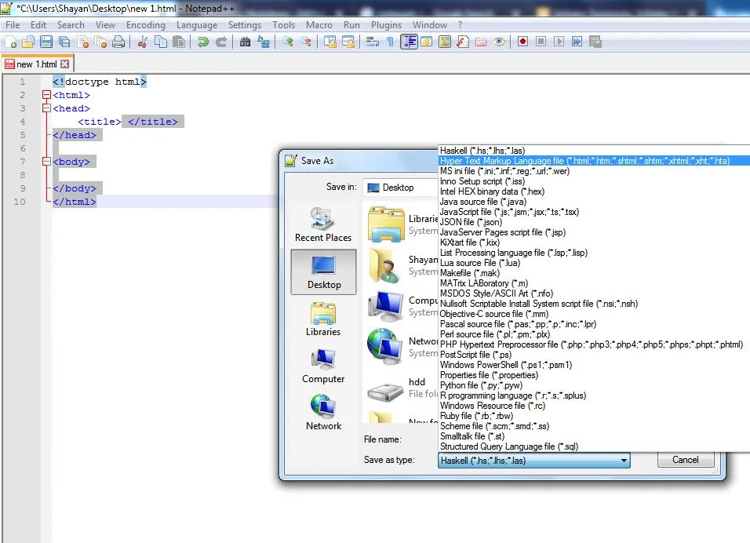Collapse the html fold marker on line 2
This screenshot has width=750, height=543.
(x=46, y=95)
